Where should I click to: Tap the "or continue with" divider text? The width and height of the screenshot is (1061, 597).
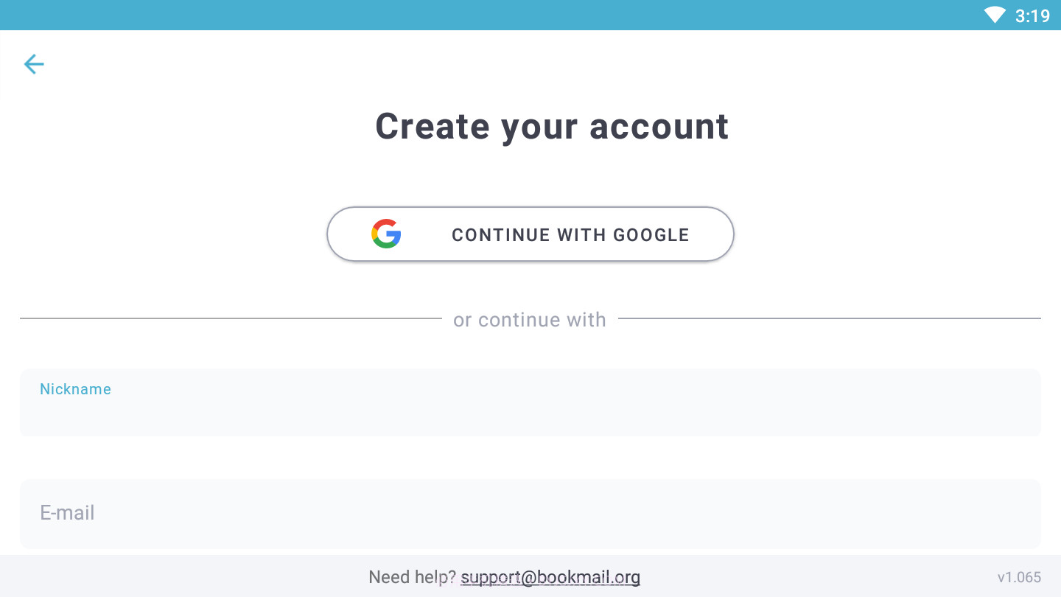coord(530,320)
